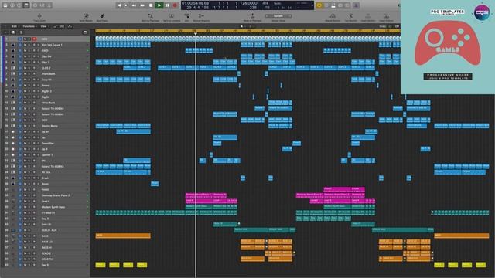495x278 pixels.
Task: Open the Library panel icon
Action: (x=5, y=5)
